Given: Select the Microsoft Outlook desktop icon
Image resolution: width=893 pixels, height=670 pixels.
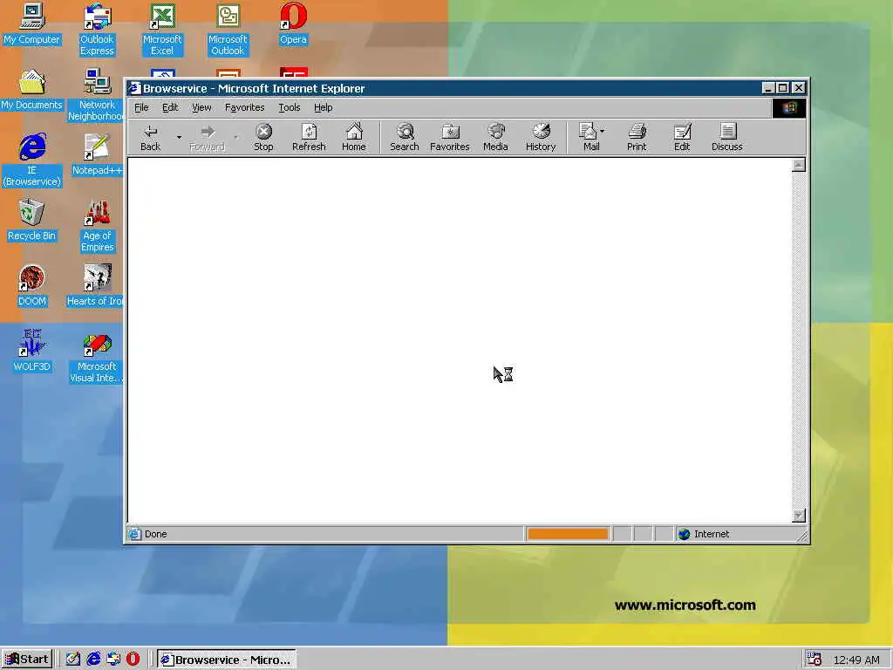Looking at the screenshot, I should [228, 30].
